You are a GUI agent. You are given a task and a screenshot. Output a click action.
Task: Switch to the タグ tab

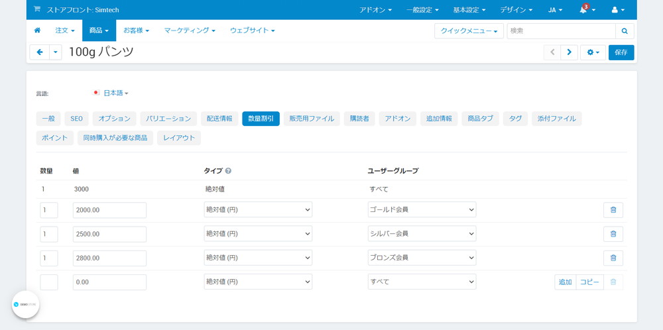pos(515,119)
